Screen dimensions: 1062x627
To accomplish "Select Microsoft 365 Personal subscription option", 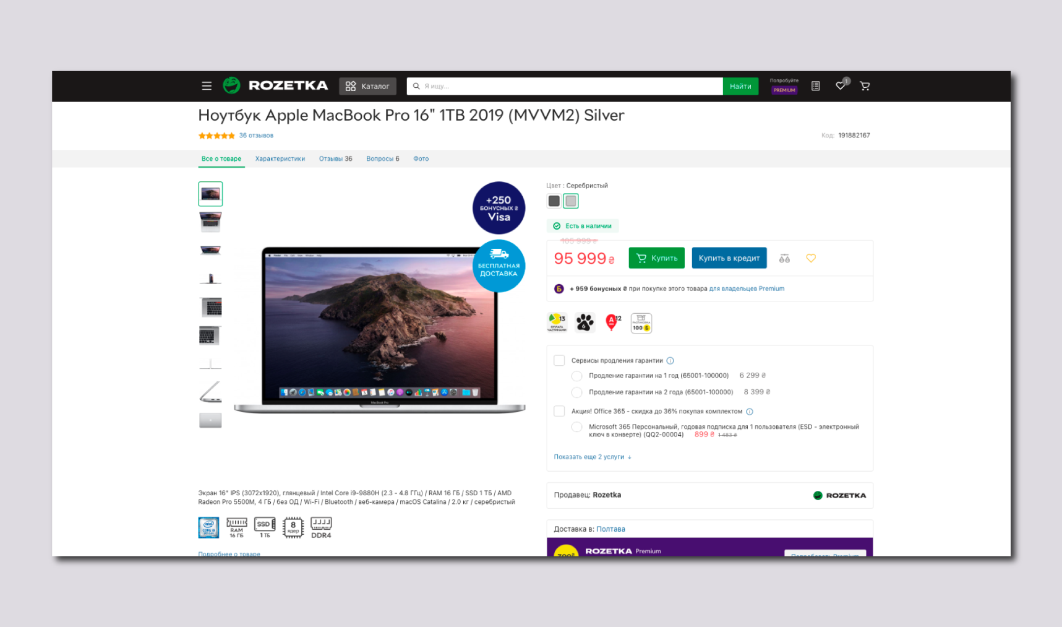I will [576, 426].
